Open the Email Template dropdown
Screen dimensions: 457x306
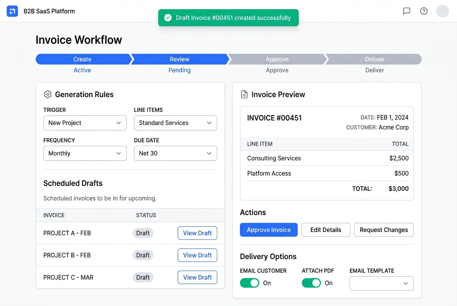381,283
